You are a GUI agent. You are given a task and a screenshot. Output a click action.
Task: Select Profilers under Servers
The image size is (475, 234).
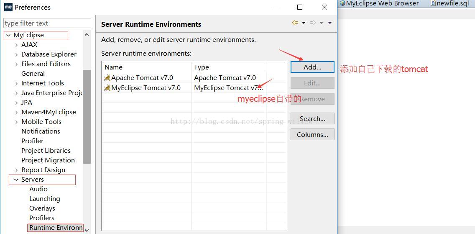pos(42,218)
